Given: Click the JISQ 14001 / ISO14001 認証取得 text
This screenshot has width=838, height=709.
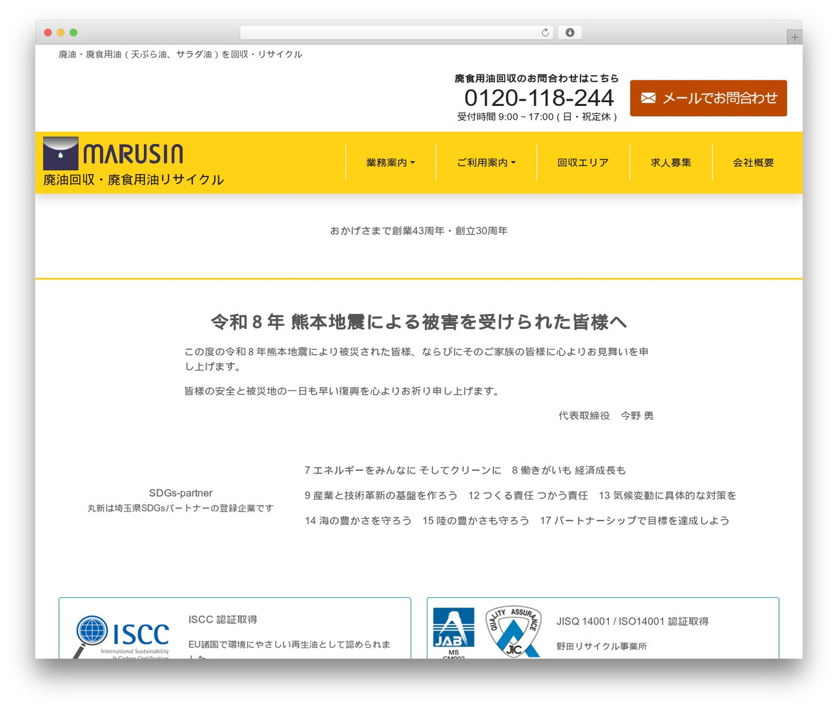Looking at the screenshot, I should [632, 621].
